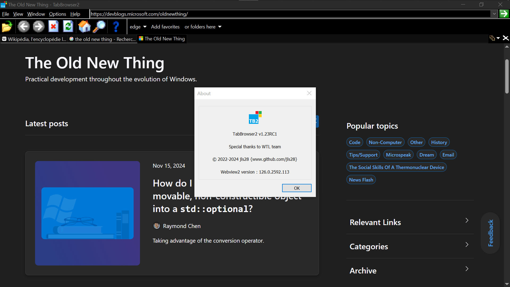Click OK in the About dialog
The height and width of the screenshot is (287, 510).
[x=297, y=188]
